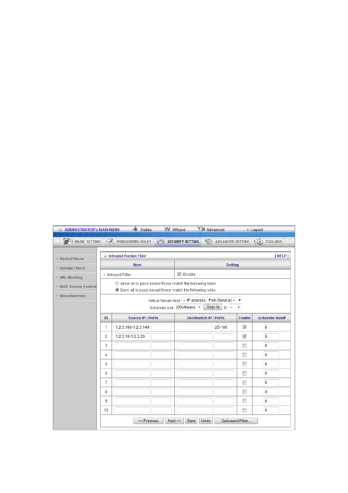
Task: Click the Schedule Rule# field in row 1
Action: point(271,327)
